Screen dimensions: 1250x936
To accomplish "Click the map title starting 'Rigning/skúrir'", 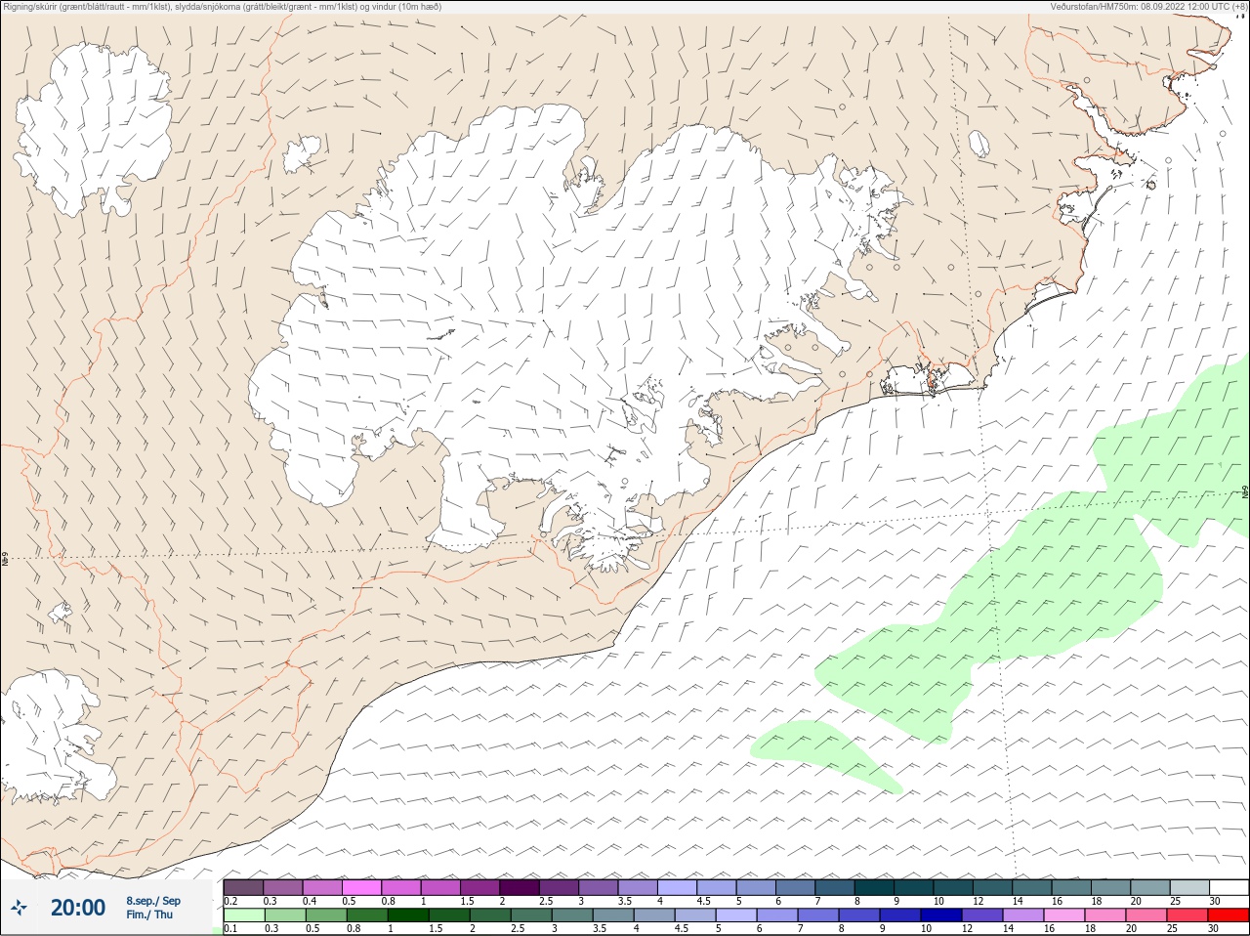I will click(x=223, y=6).
